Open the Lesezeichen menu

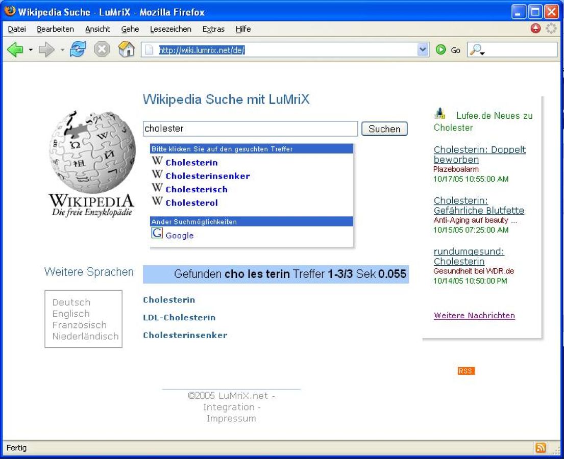(x=170, y=29)
